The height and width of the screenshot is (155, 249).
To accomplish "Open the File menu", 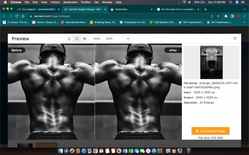I will click(x=27, y=2).
